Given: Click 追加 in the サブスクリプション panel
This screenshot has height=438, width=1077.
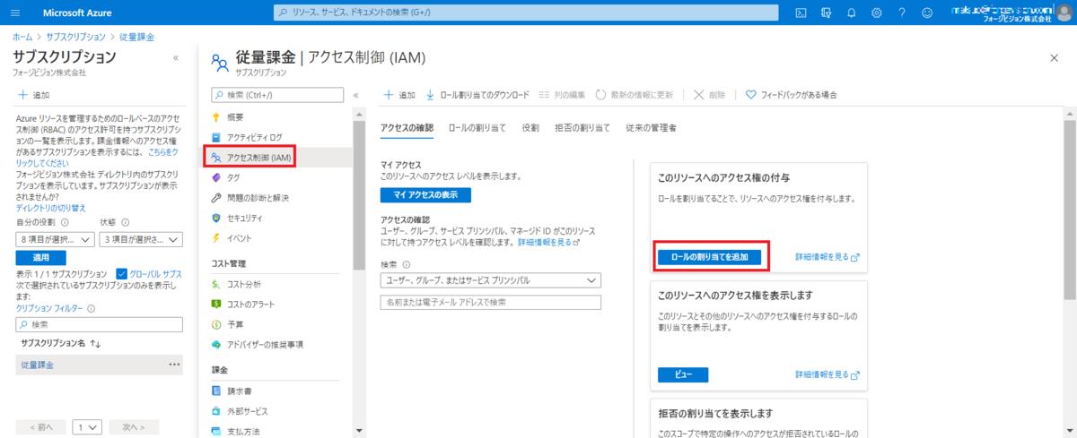Looking at the screenshot, I should click(34, 95).
